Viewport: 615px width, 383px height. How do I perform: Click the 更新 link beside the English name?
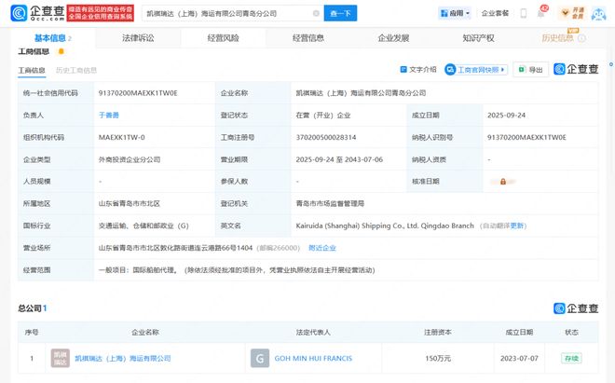tap(517, 226)
